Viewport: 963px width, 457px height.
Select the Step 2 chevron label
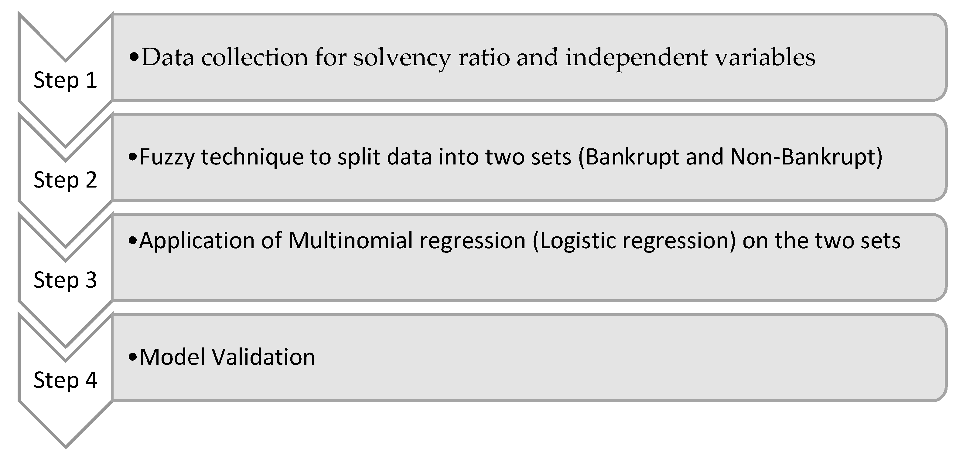pos(65,180)
